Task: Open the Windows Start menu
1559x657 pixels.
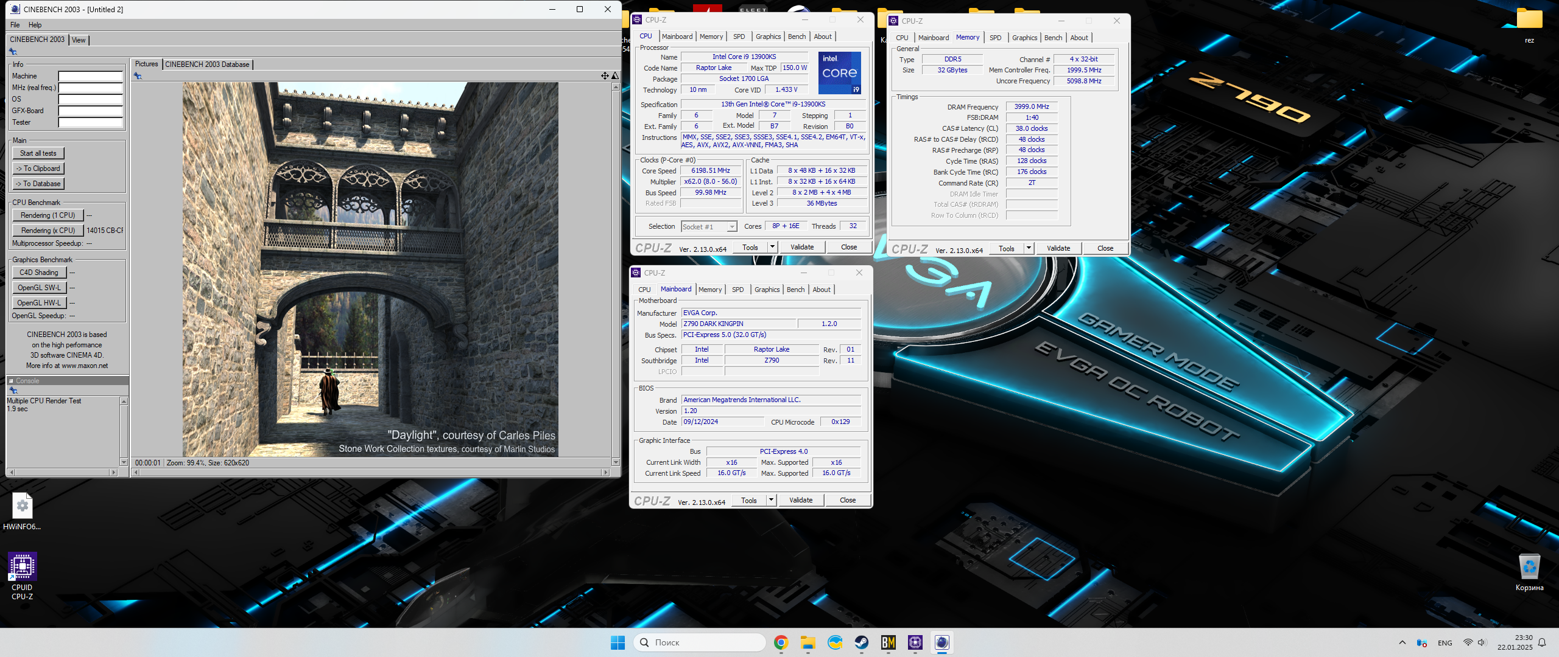Action: tap(618, 642)
